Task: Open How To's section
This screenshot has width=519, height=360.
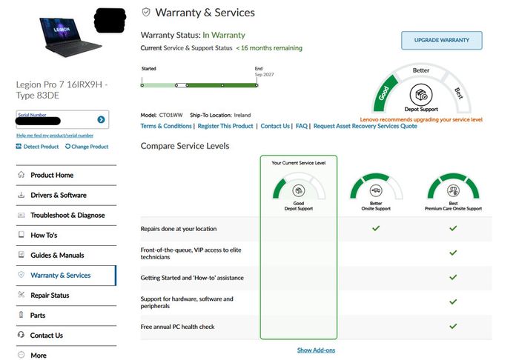Action: (x=66, y=236)
